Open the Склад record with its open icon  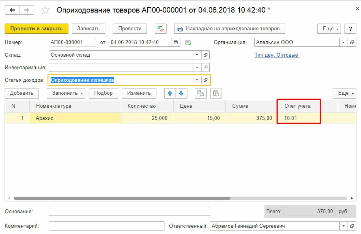(206, 55)
